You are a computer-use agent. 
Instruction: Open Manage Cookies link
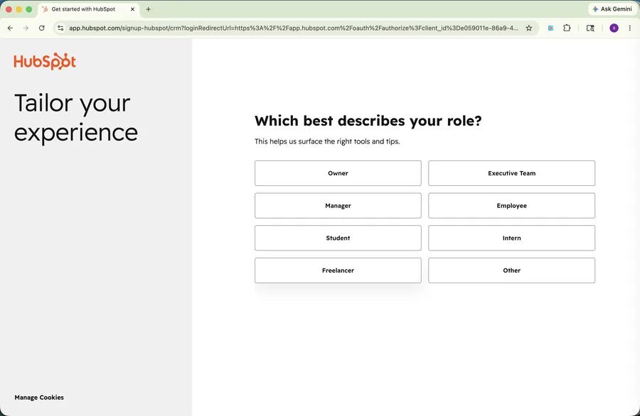[39, 398]
